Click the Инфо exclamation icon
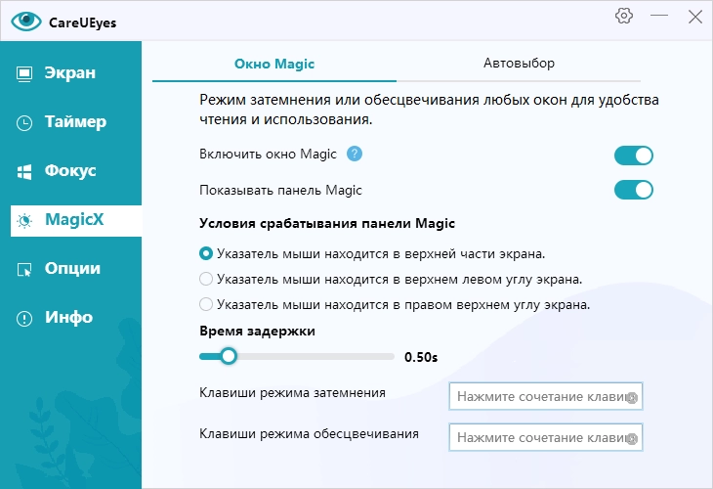This screenshot has height=489, width=713. [25, 318]
